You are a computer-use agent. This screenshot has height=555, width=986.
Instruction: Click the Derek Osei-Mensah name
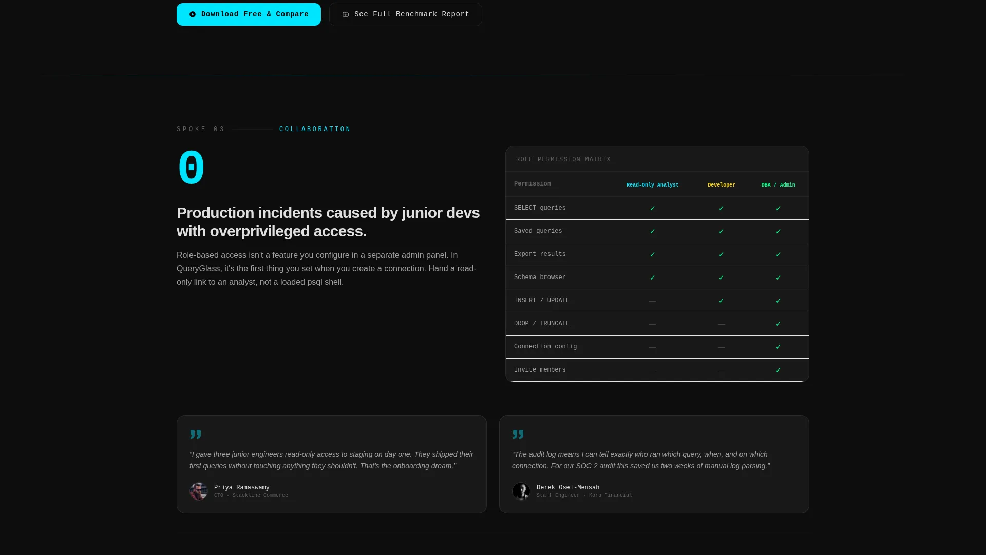point(567,488)
